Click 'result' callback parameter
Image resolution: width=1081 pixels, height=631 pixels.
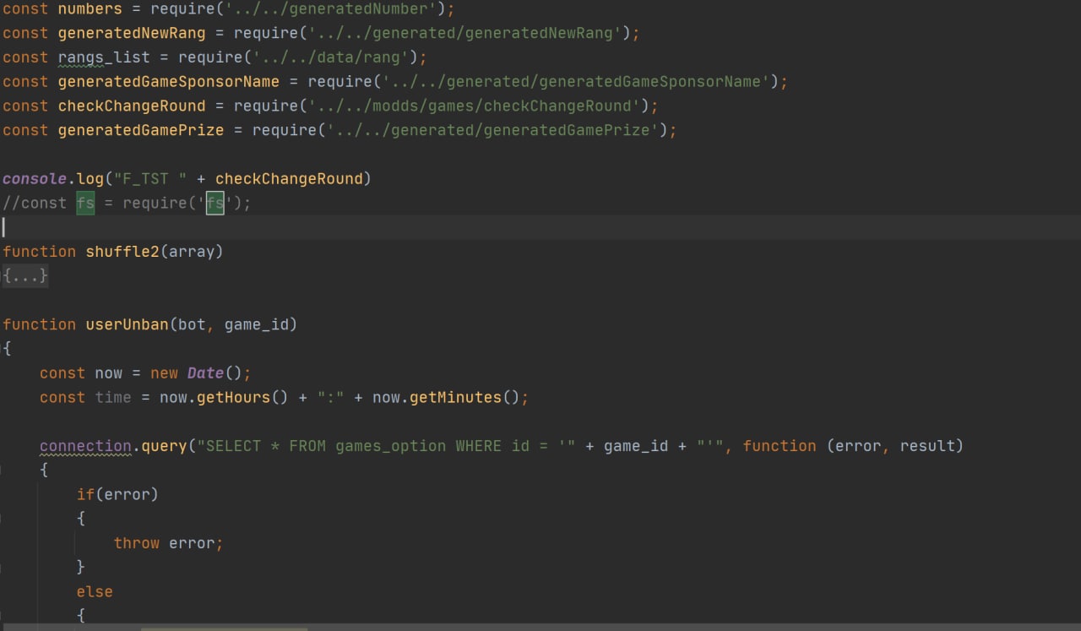927,446
